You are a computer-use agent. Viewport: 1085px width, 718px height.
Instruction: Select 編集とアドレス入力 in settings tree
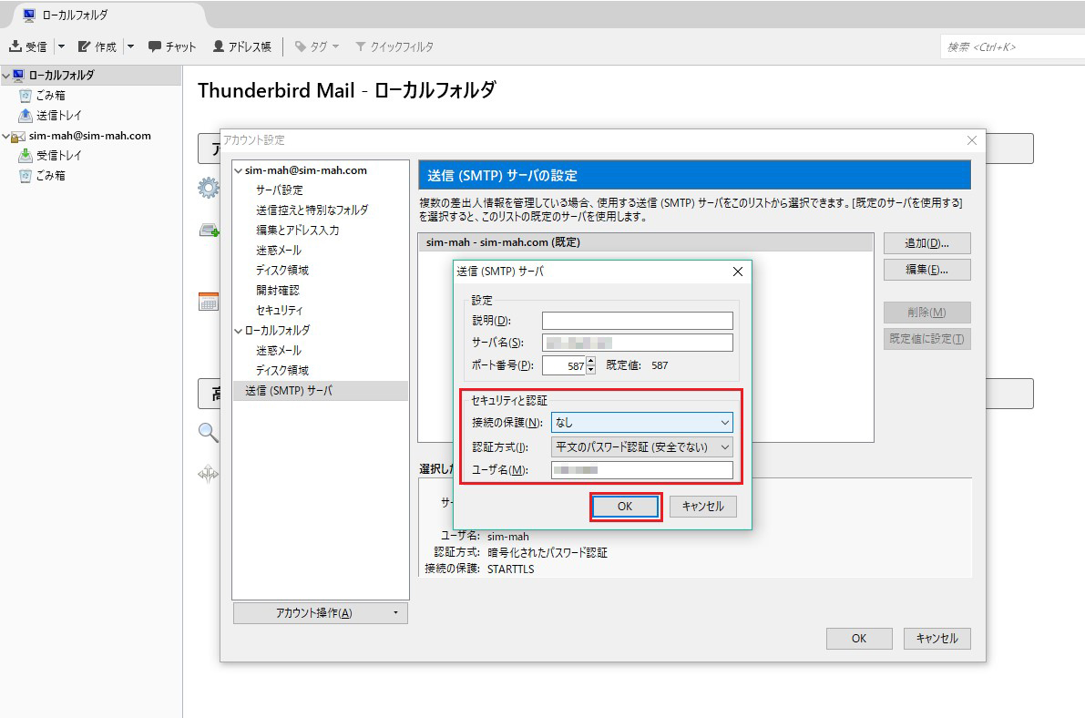[298, 231]
